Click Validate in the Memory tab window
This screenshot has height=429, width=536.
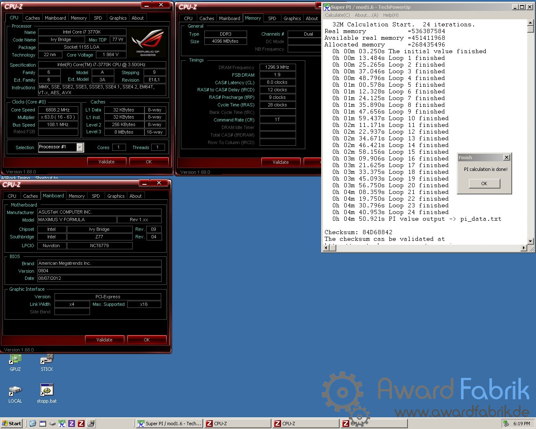coord(281,162)
